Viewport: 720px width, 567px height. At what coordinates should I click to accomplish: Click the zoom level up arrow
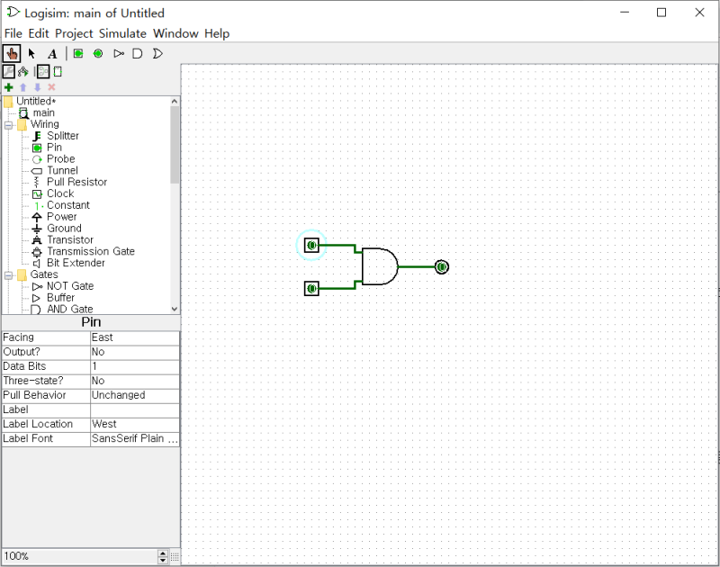(163, 553)
